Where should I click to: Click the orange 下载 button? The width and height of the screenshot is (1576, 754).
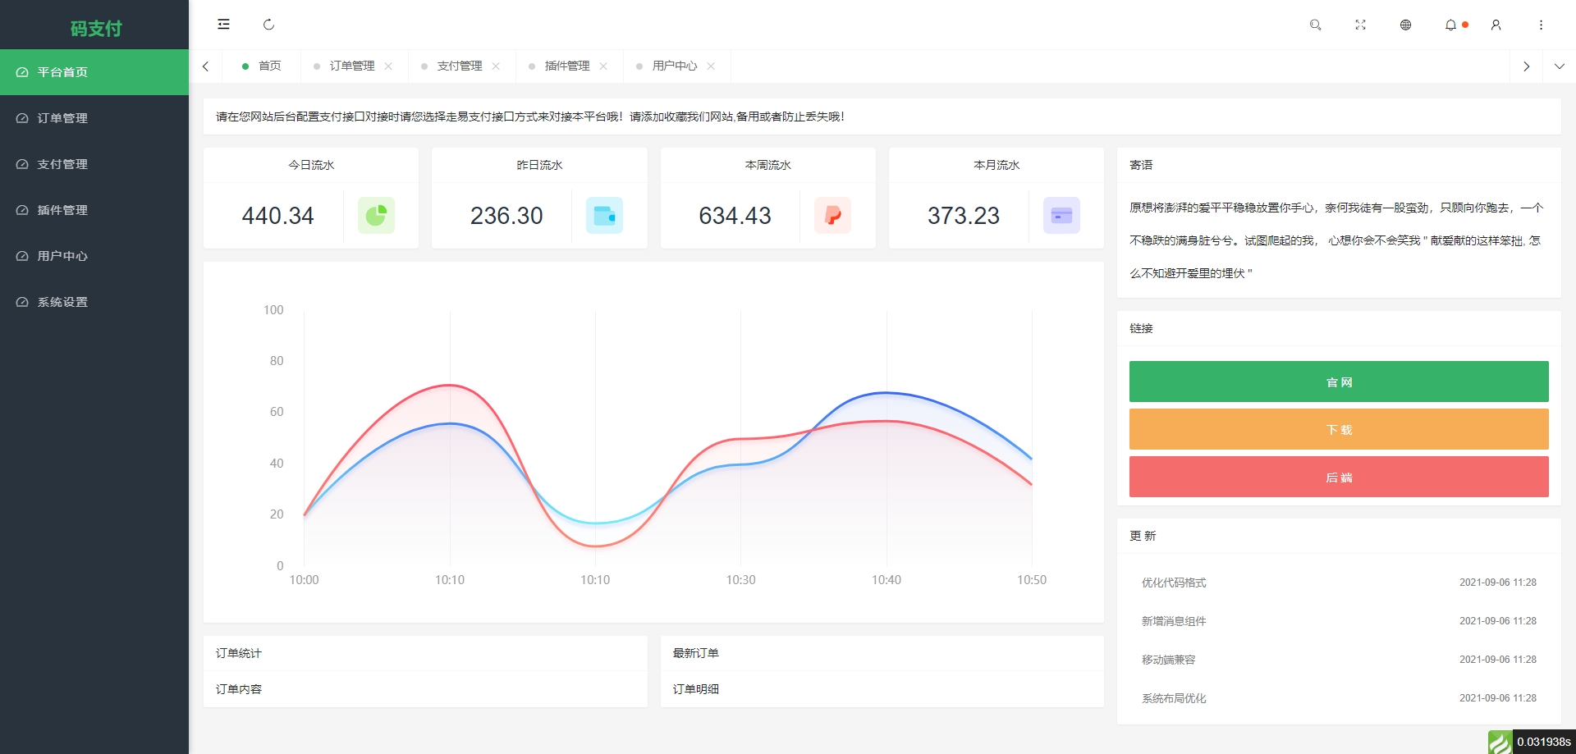[1338, 429]
